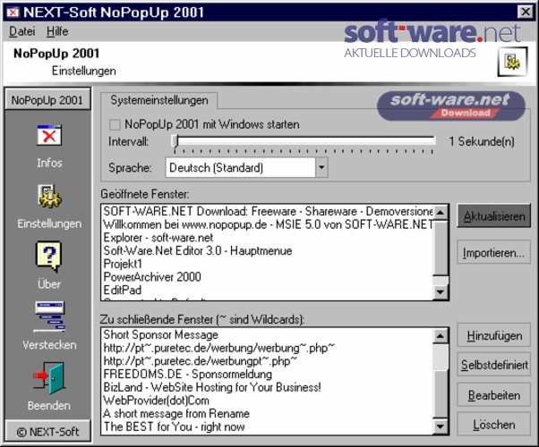Click the Beenden exit door icon
The width and height of the screenshot is (539, 447).
49,377
